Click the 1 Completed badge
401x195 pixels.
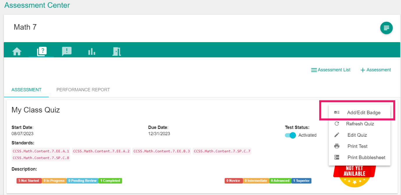pos(110,181)
